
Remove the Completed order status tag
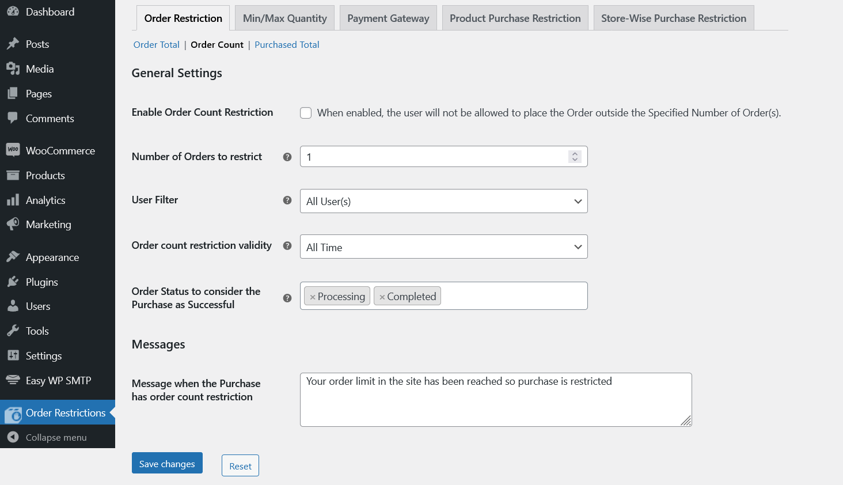coord(382,295)
